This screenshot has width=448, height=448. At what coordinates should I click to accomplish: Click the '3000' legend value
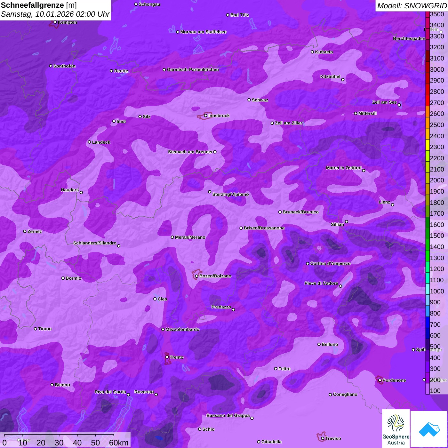(x=437, y=69)
